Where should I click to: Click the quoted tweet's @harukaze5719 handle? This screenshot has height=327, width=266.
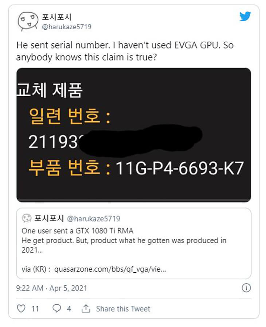coord(94,219)
